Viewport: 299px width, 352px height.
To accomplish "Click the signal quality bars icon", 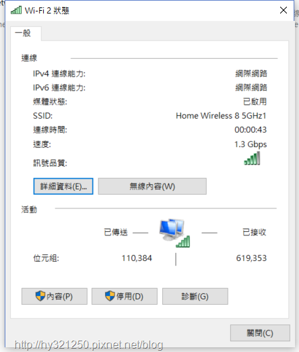I will 252,158.
